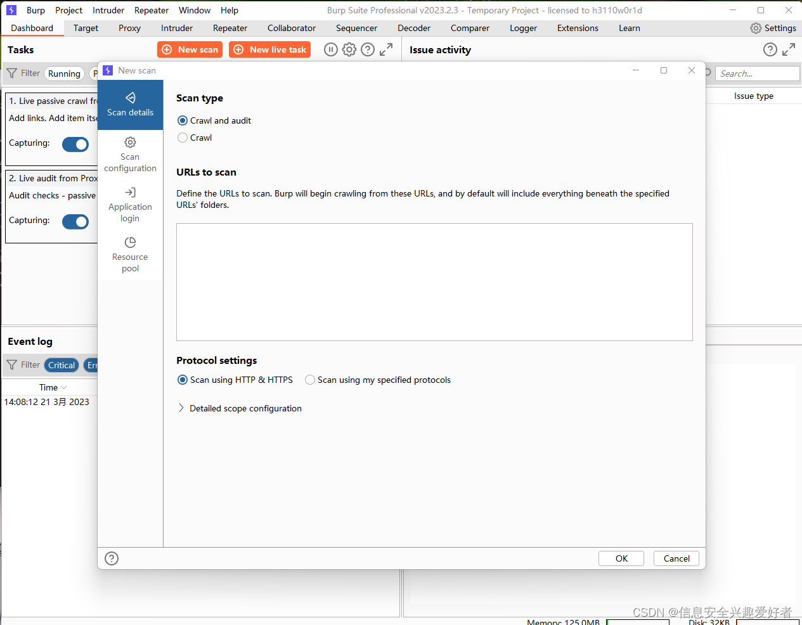Click the New live task button

[x=269, y=49]
